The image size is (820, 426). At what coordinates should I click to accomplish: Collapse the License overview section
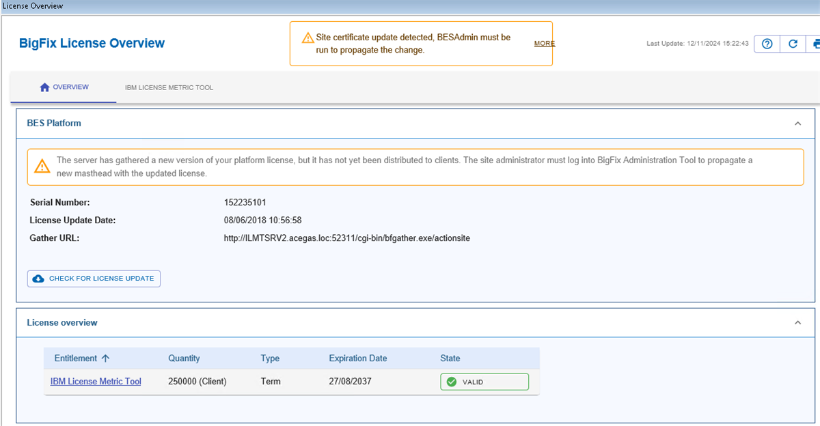797,322
